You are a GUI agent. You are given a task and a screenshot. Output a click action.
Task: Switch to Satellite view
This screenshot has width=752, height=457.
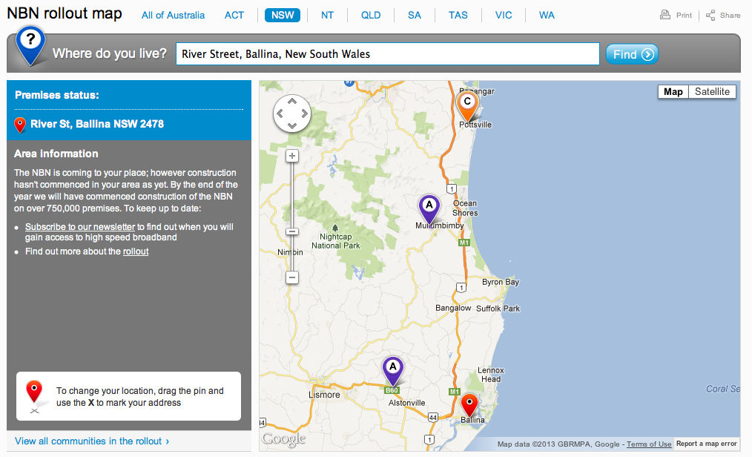tap(712, 91)
